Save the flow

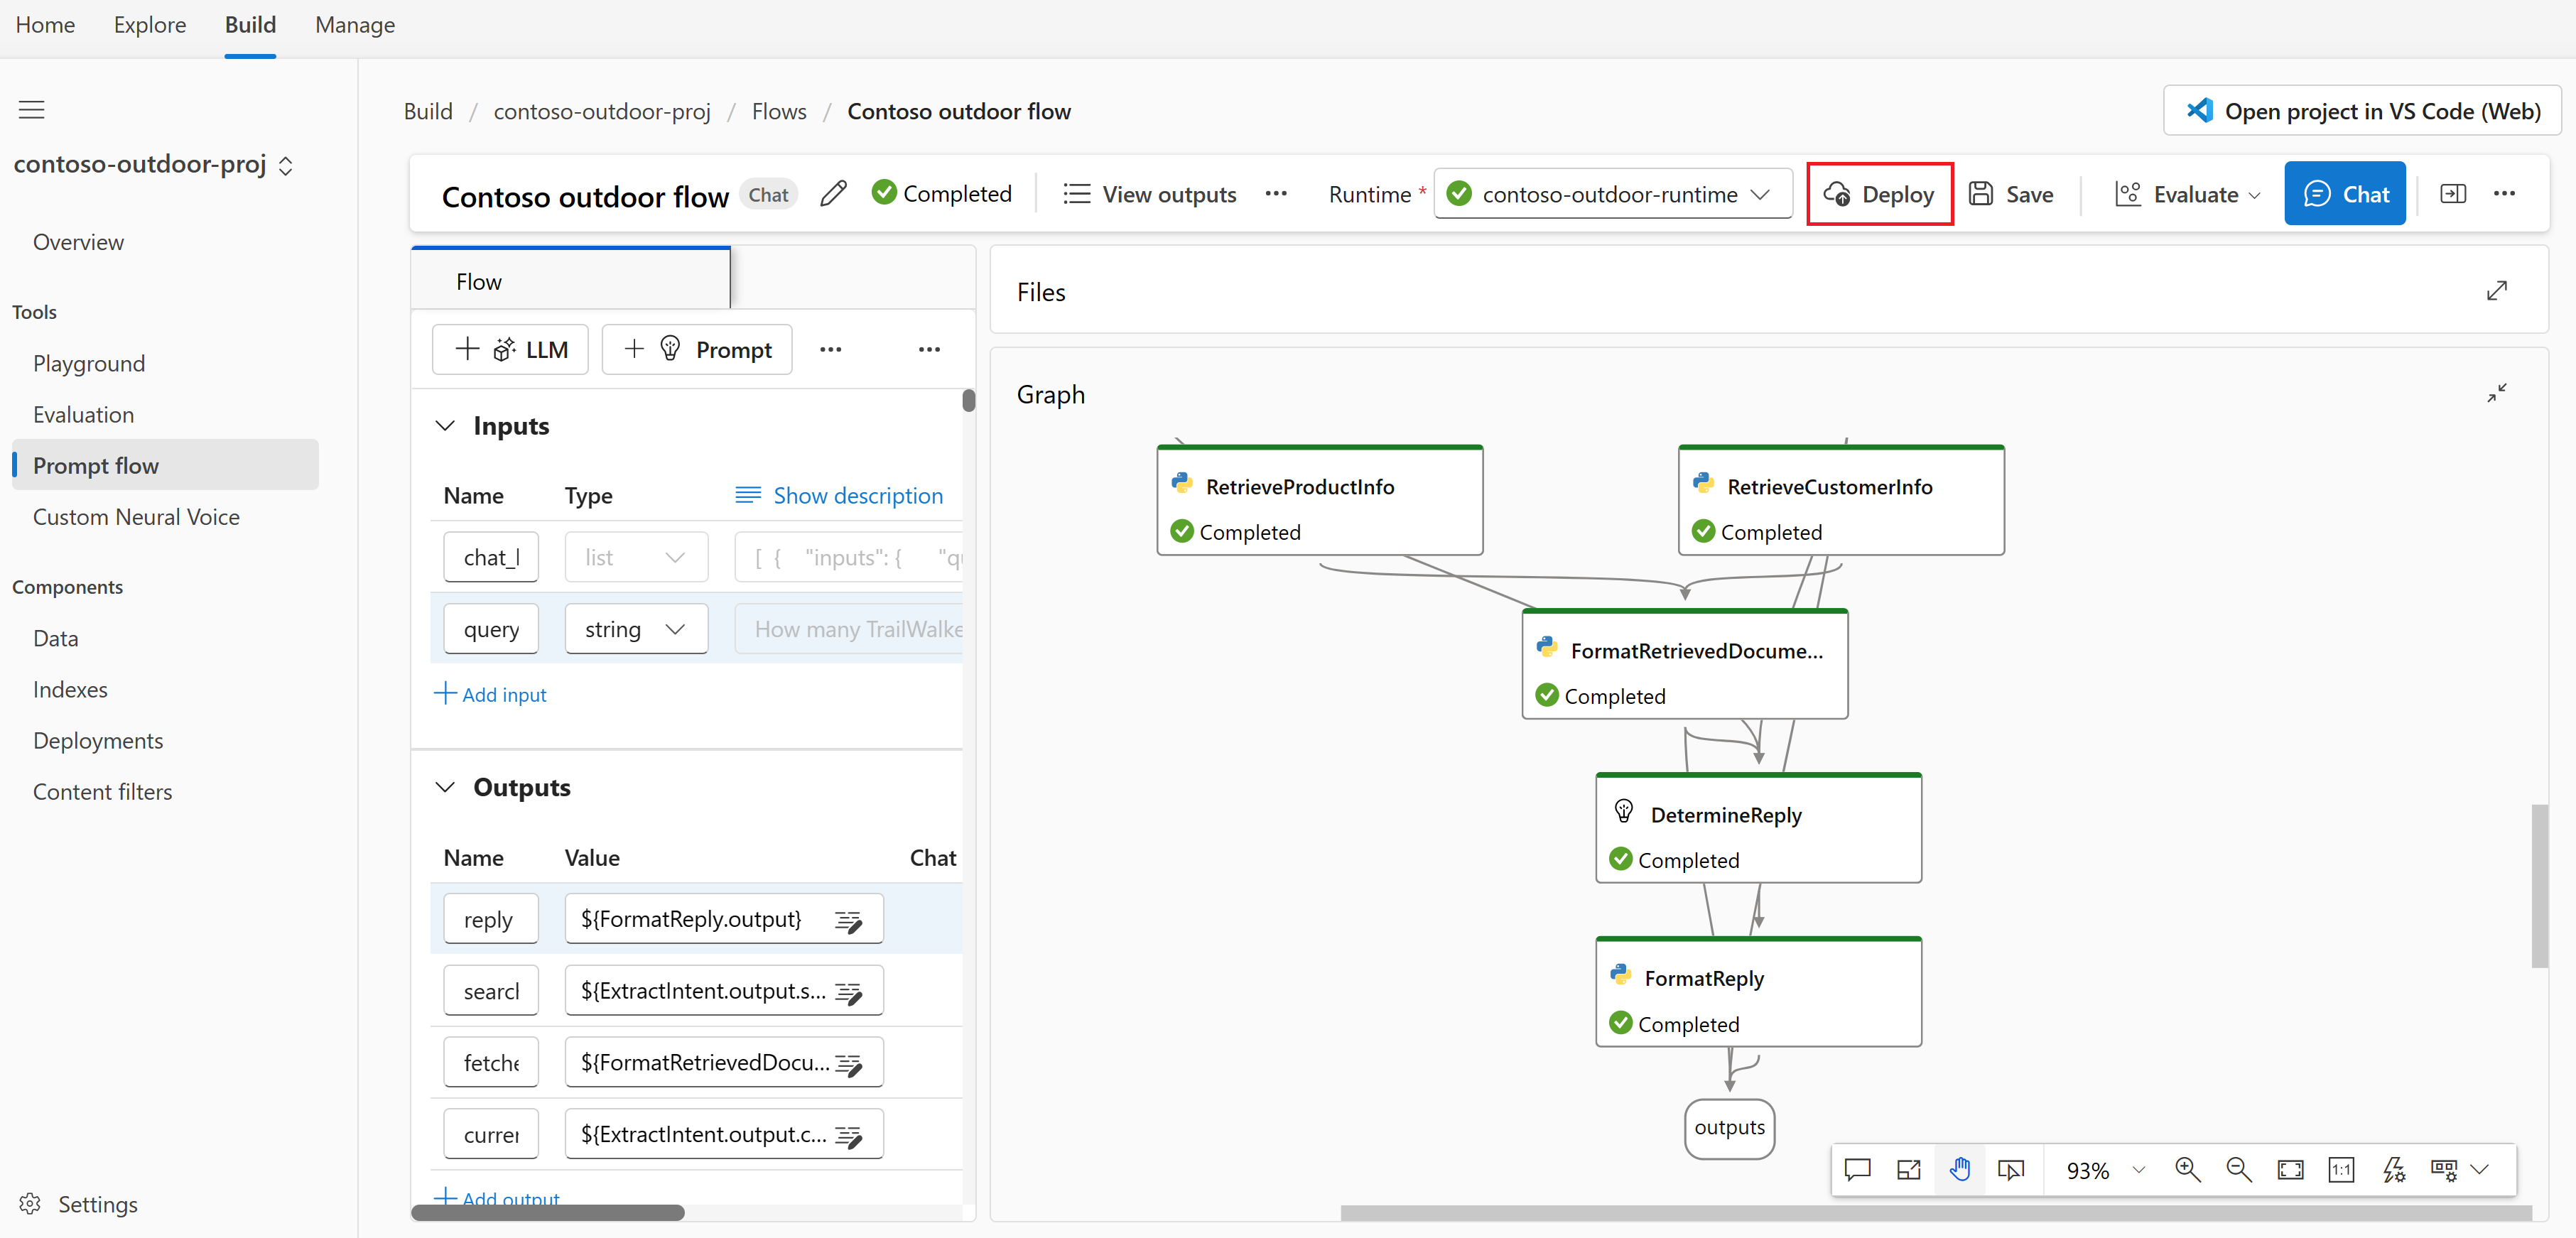pos(2011,194)
